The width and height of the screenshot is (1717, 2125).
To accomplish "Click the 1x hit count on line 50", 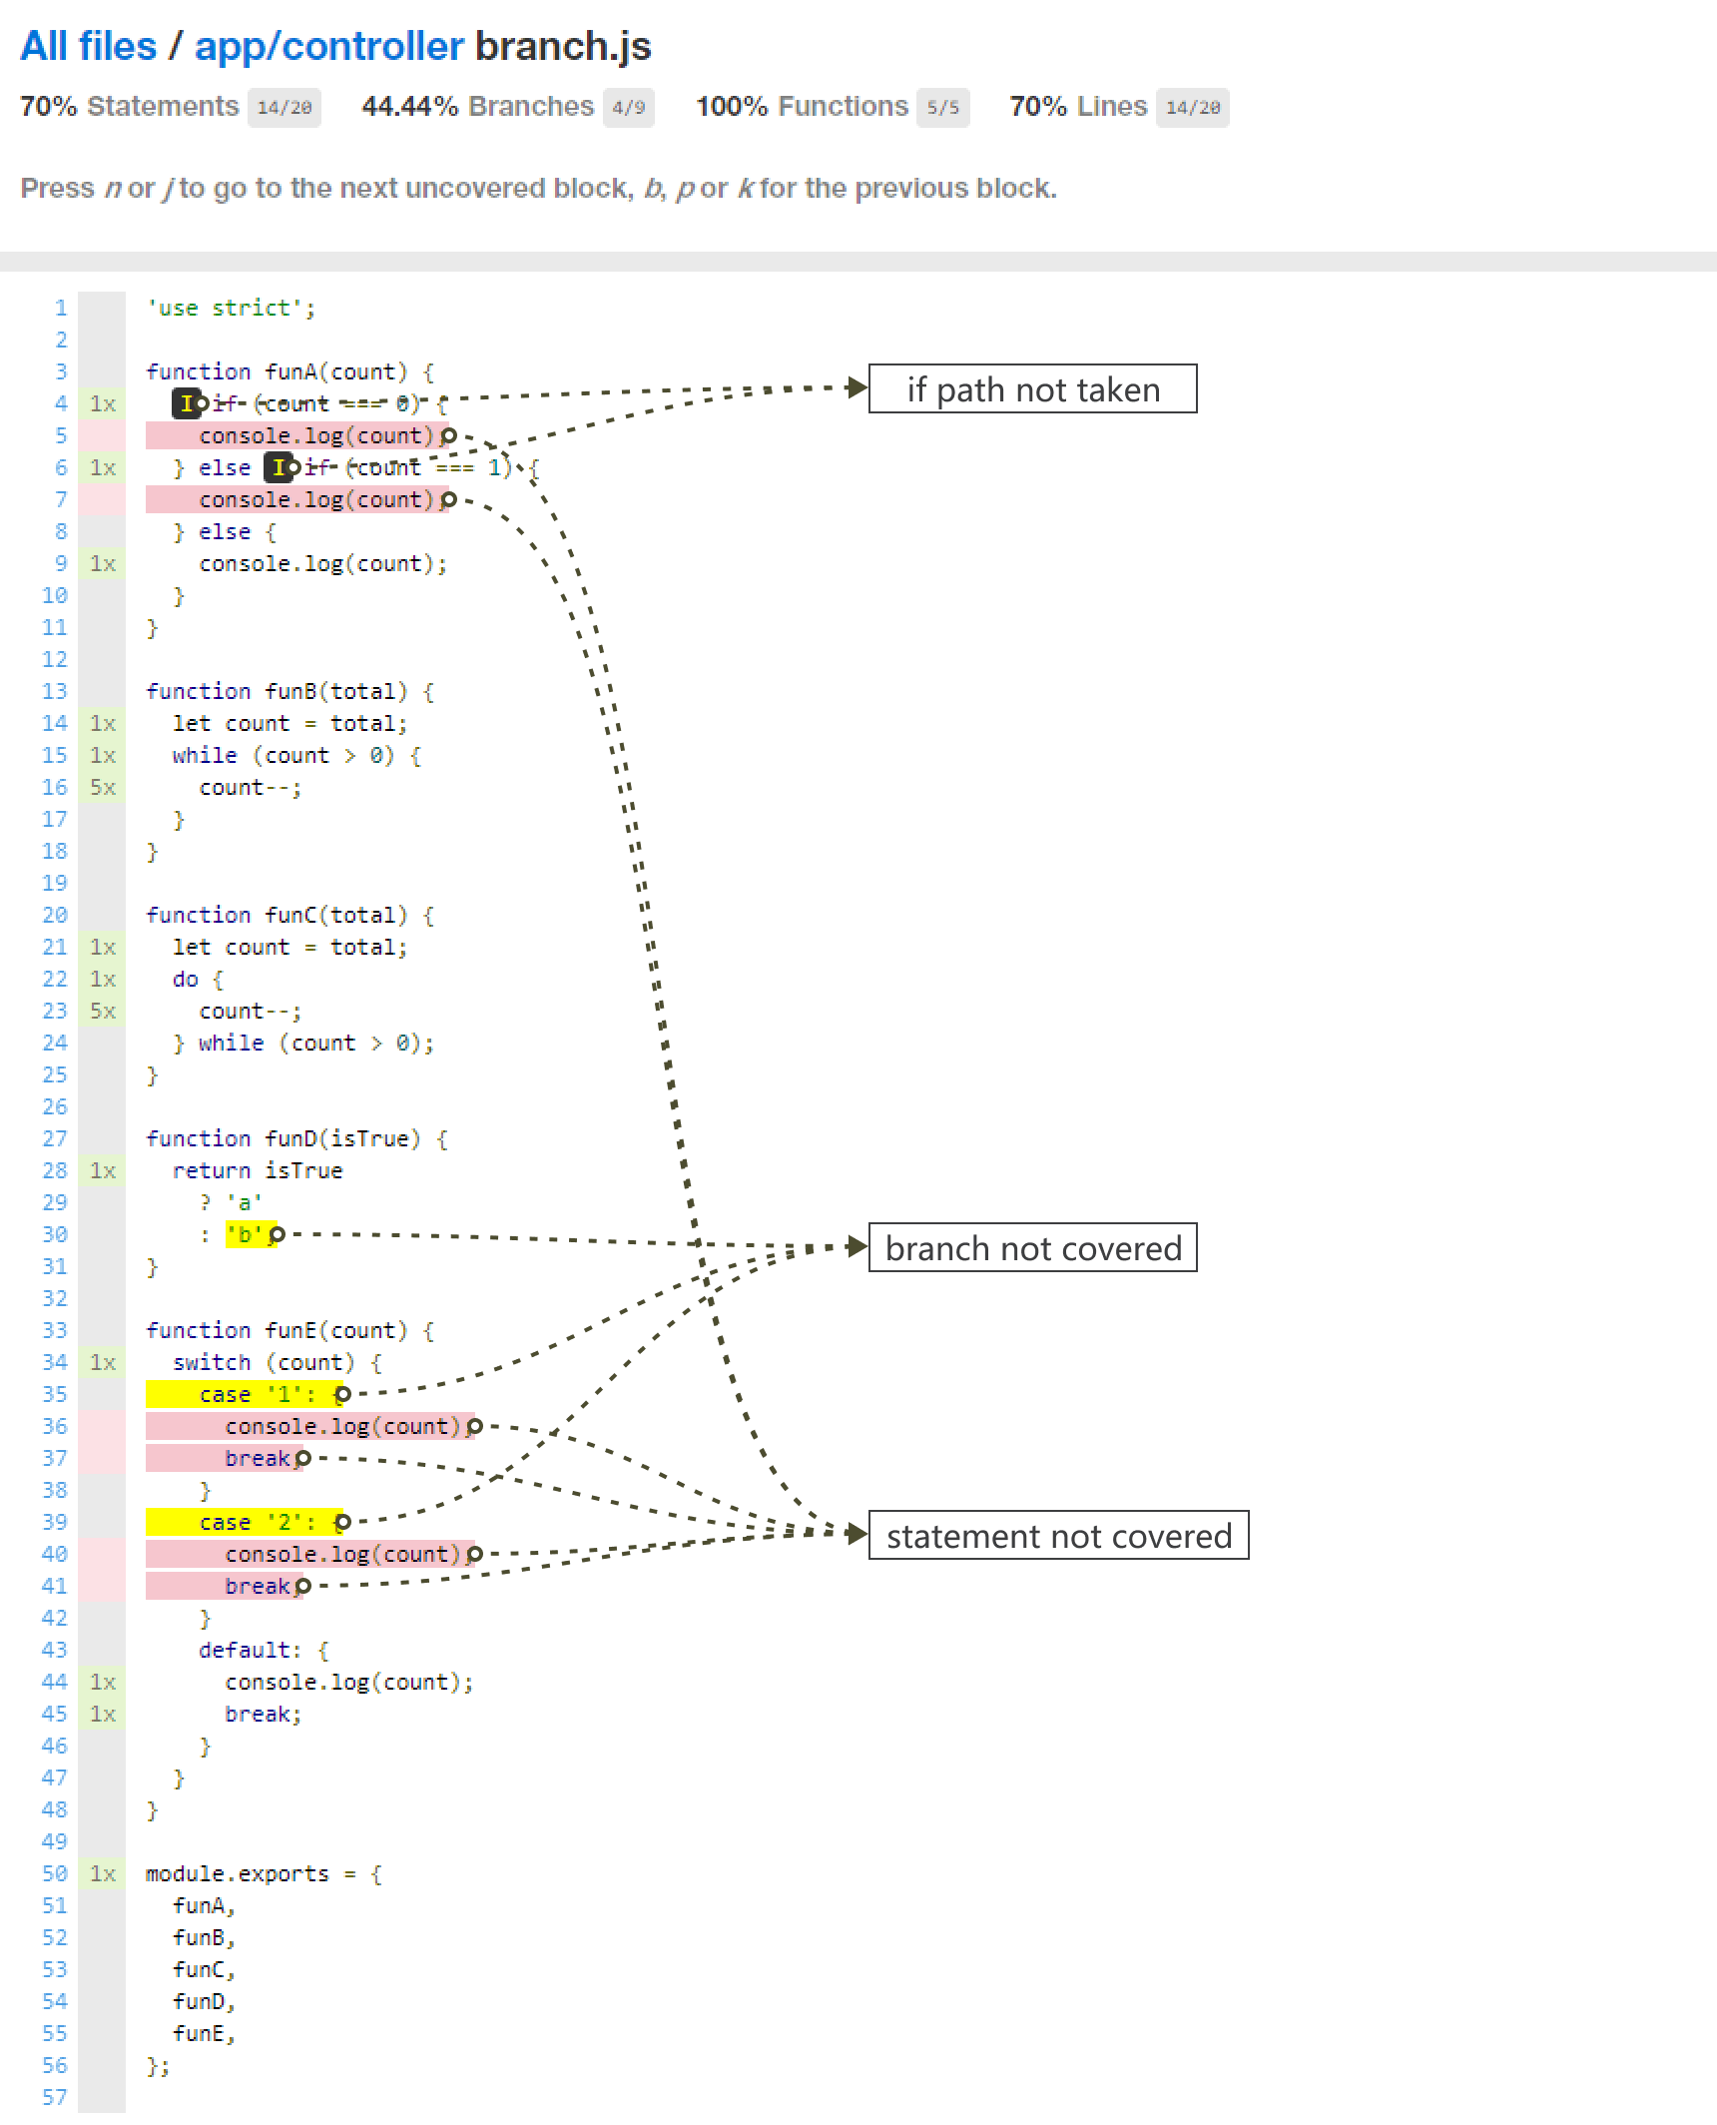I will (103, 1873).
